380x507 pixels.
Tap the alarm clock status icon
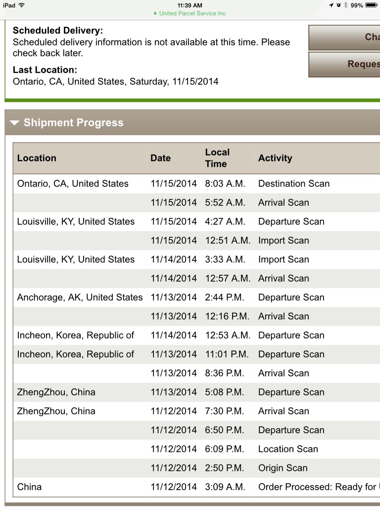[338, 5]
